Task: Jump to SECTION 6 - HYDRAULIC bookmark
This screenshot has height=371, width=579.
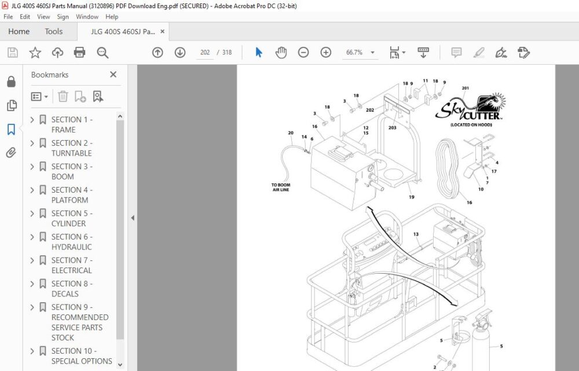Action: pos(72,241)
